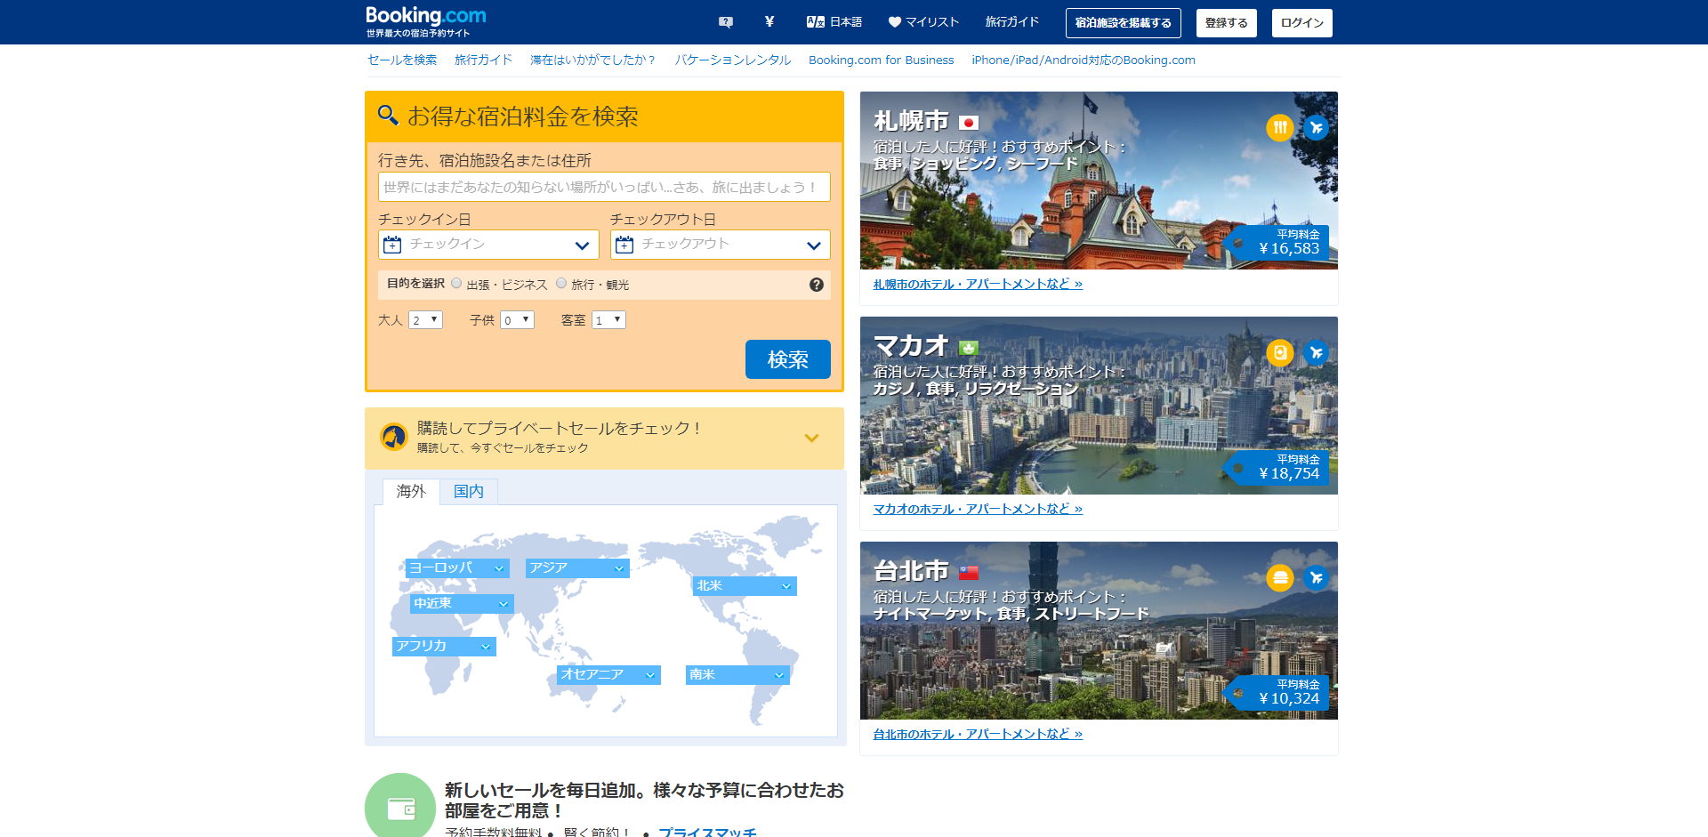The height and width of the screenshot is (837, 1708).
Task: Click the yellow money icon on the Taipei card
Action: point(1279,578)
